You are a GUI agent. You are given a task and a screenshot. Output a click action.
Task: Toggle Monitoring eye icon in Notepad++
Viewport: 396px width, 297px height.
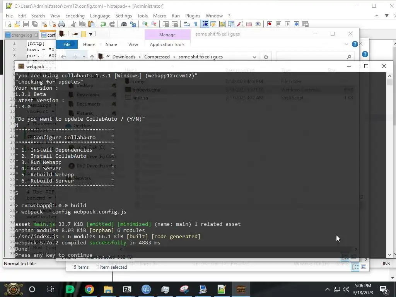[258, 24]
